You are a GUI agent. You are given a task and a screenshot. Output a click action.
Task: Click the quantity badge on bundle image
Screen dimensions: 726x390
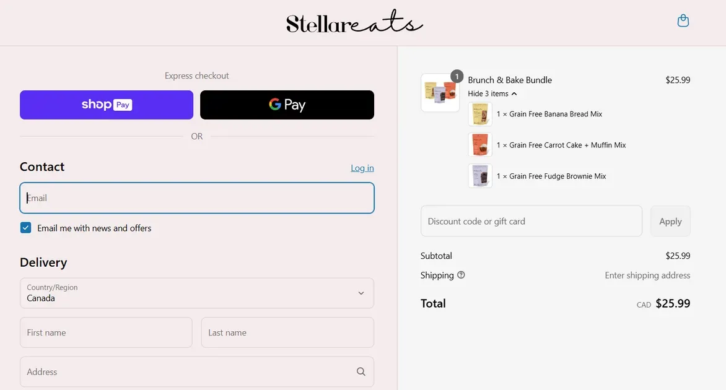tap(457, 76)
